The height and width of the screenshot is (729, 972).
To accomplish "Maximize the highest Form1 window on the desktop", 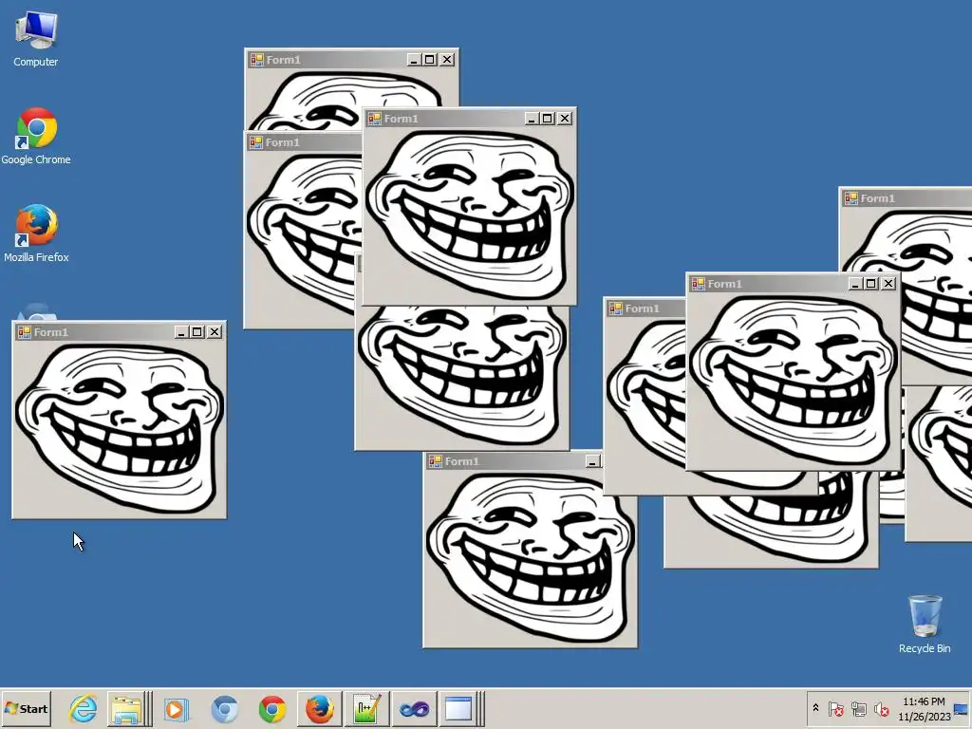I will tap(430, 60).
